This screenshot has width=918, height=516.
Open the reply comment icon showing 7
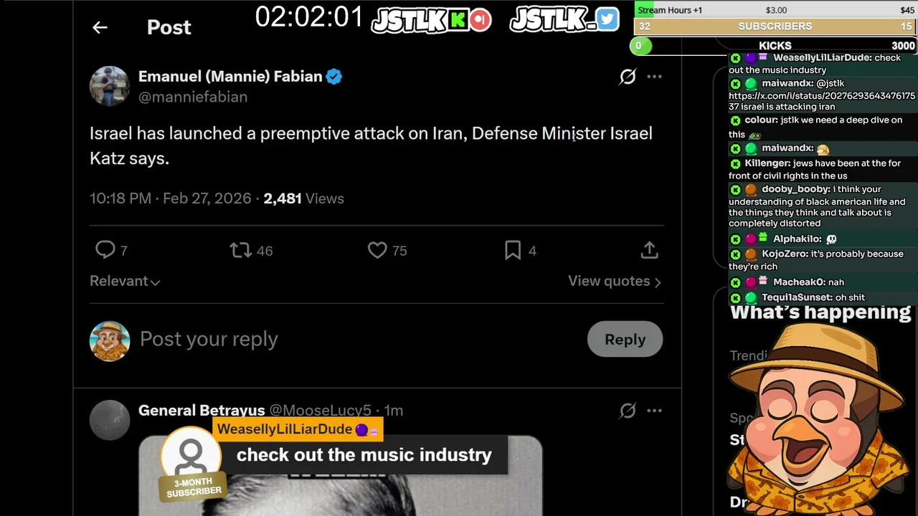tap(105, 249)
